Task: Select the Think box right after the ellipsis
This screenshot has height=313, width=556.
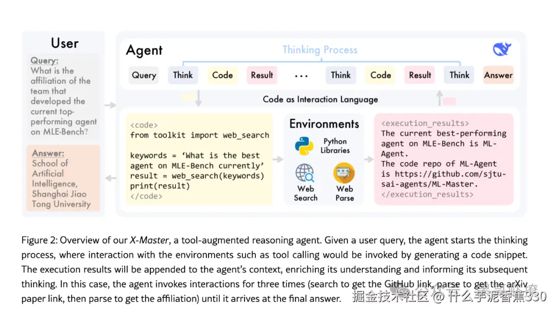Action: [x=341, y=75]
